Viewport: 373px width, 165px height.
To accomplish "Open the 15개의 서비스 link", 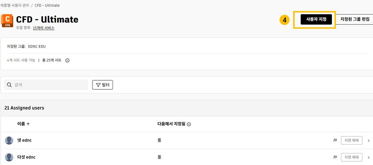I will [x=44, y=28].
